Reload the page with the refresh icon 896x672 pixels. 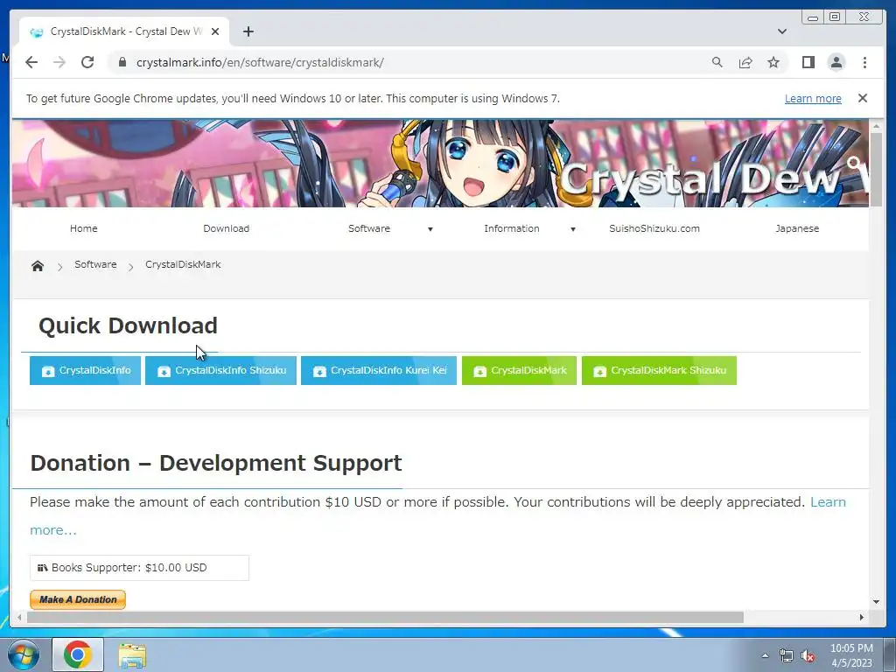87,62
